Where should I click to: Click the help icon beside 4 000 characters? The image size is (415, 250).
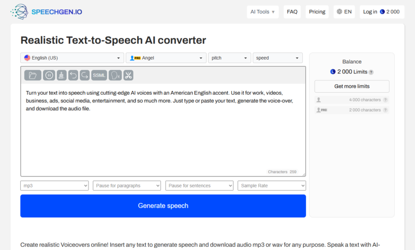[x=385, y=100]
